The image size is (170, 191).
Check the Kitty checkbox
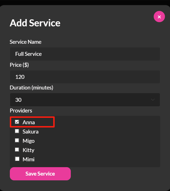(17, 150)
